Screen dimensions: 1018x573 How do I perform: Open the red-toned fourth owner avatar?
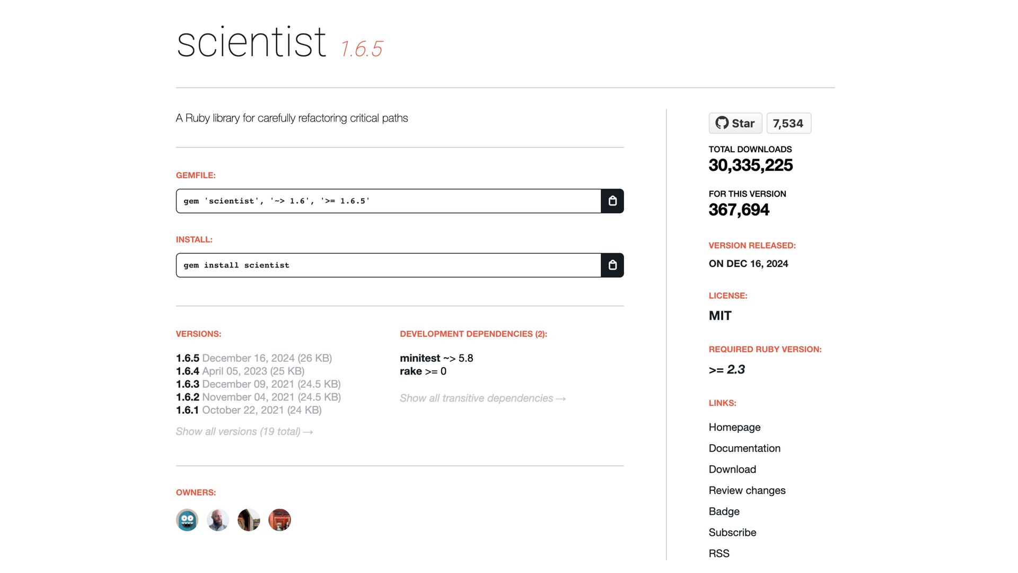(279, 520)
